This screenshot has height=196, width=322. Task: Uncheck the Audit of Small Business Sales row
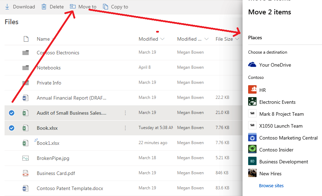point(12,113)
